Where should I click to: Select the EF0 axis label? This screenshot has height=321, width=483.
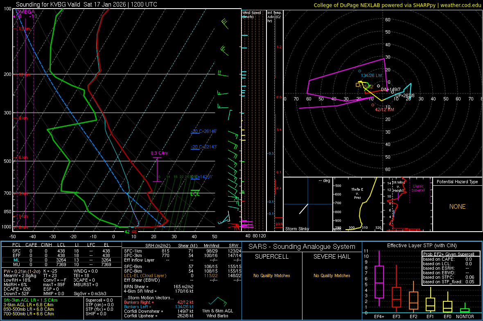coord(447,316)
